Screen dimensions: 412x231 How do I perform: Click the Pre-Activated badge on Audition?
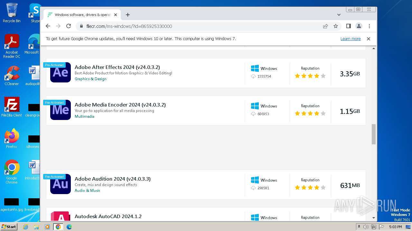click(54, 177)
